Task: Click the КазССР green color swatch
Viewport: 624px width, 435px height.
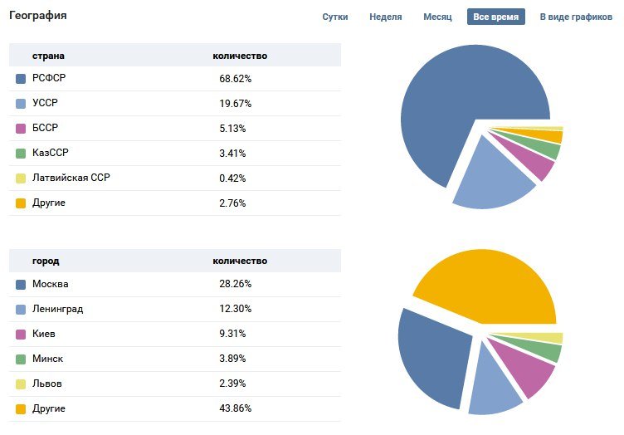Action: [21, 154]
